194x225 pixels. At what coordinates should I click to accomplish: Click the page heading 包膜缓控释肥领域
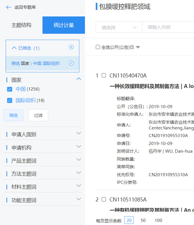[x=125, y=7]
